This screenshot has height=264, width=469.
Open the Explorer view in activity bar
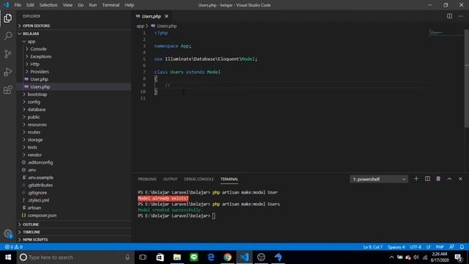tap(8, 18)
